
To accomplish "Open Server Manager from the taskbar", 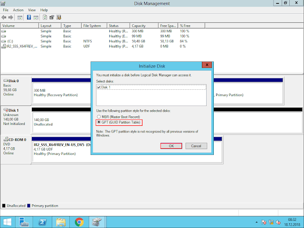I will coord(24,222).
